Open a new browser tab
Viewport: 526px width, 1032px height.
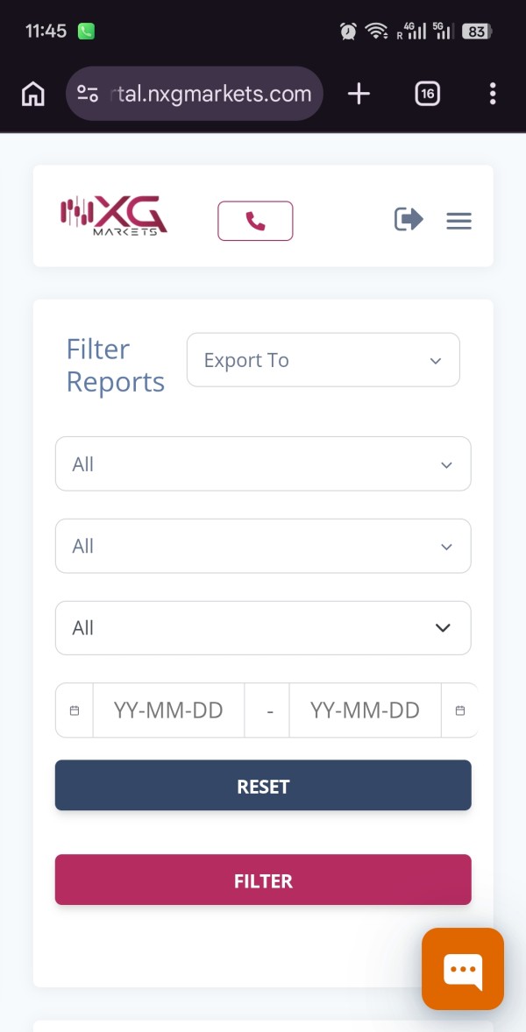pos(359,94)
